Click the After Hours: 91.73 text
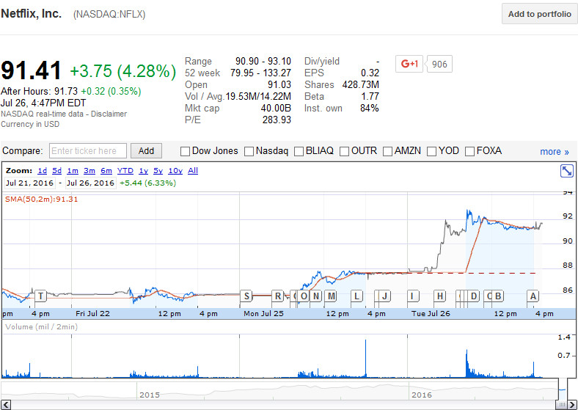The width and height of the screenshot is (578, 410). pyautogui.click(x=39, y=91)
